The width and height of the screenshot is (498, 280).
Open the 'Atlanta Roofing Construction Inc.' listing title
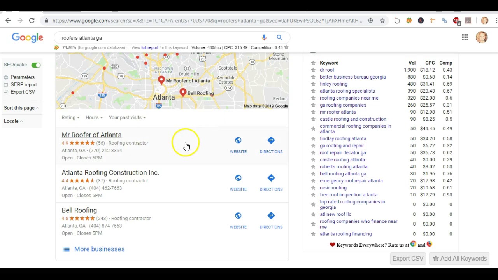110,173
